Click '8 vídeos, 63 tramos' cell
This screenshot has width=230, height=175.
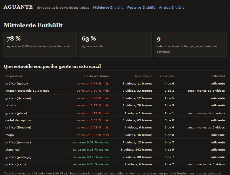click(x=137, y=120)
